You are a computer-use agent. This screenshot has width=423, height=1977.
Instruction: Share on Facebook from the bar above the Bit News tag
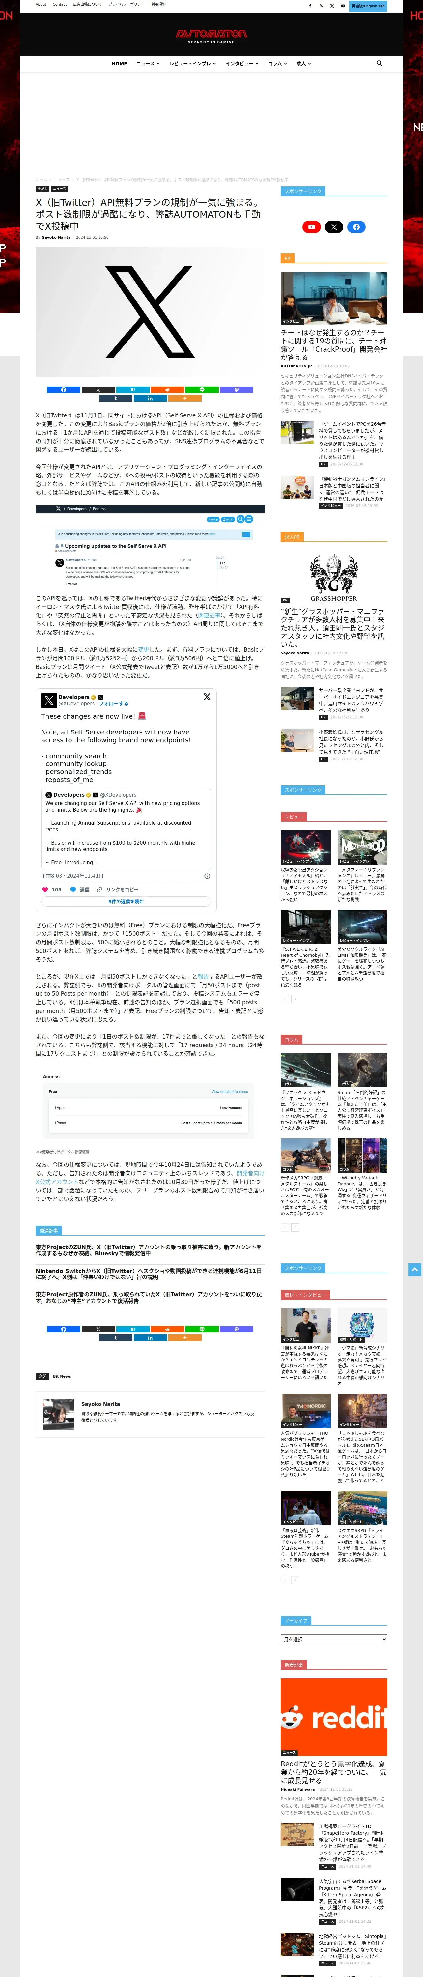(x=63, y=1329)
